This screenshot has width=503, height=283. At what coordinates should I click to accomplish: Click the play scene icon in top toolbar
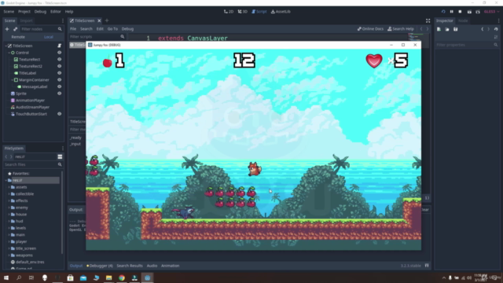point(469,12)
